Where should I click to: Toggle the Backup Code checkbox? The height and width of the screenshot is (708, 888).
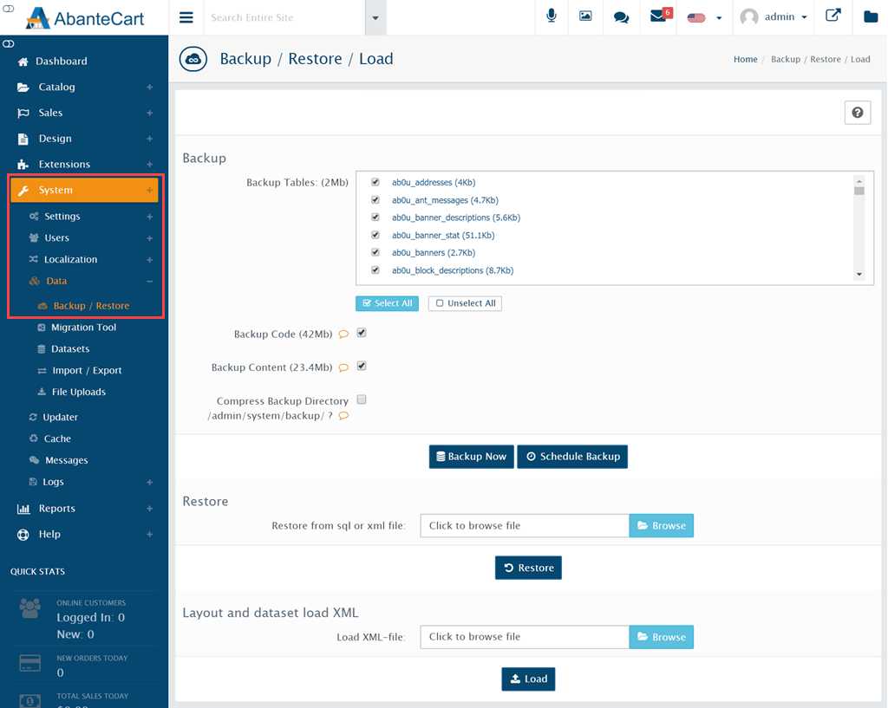362,333
